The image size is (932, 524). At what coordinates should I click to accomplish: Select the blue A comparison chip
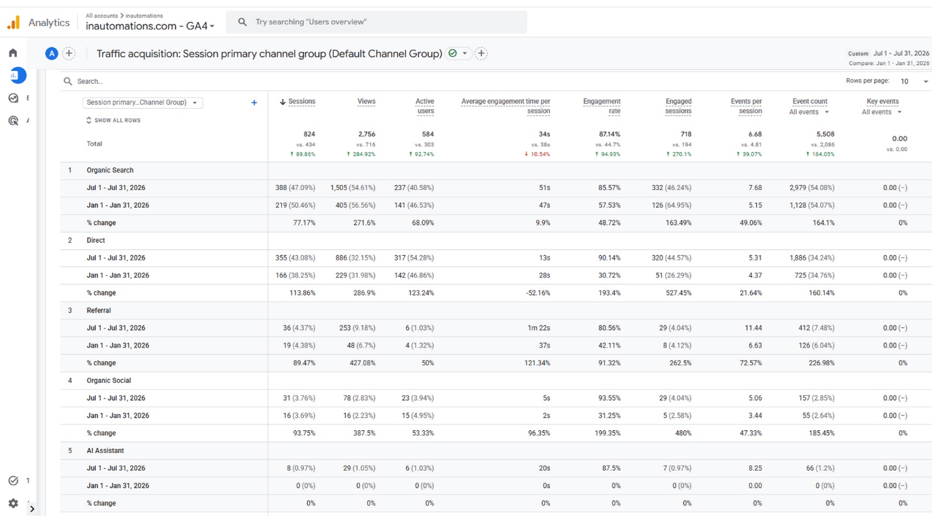[x=51, y=53]
